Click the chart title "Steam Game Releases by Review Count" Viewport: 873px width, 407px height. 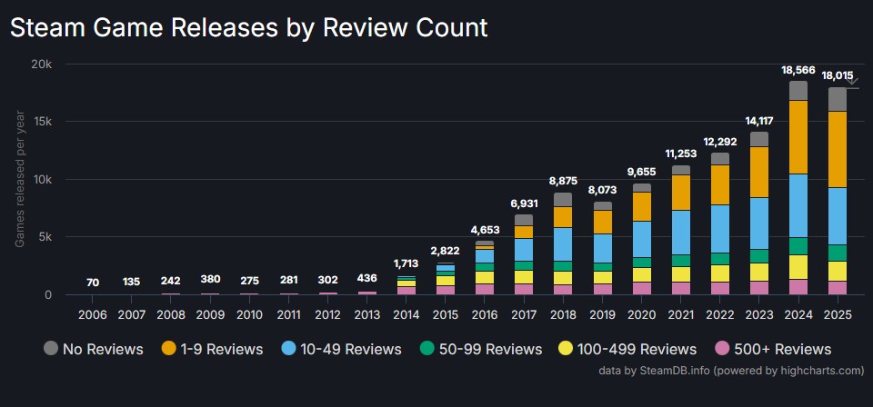pyautogui.click(x=248, y=28)
